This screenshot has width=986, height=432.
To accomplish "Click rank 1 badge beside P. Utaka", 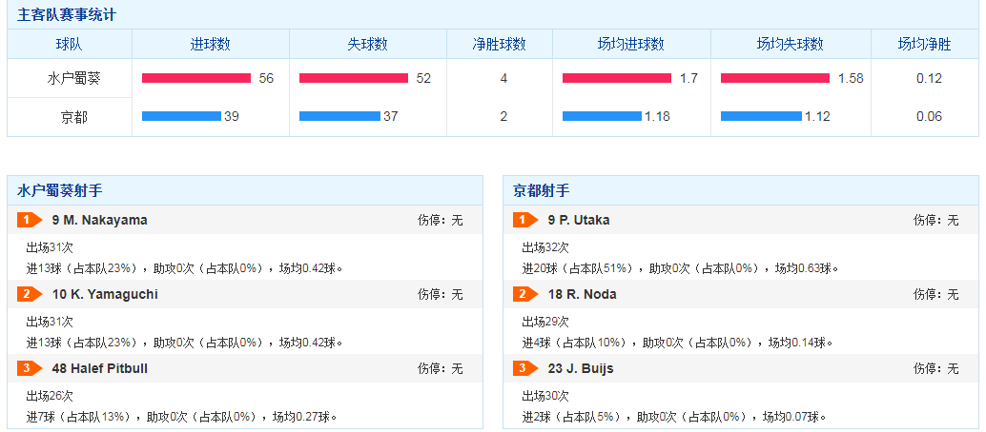I will 525,221.
